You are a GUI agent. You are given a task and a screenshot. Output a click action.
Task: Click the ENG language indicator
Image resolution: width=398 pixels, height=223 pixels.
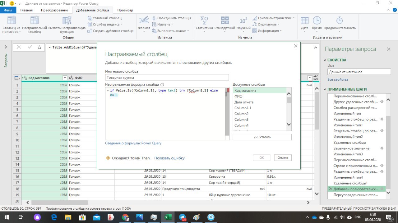tap(358, 217)
